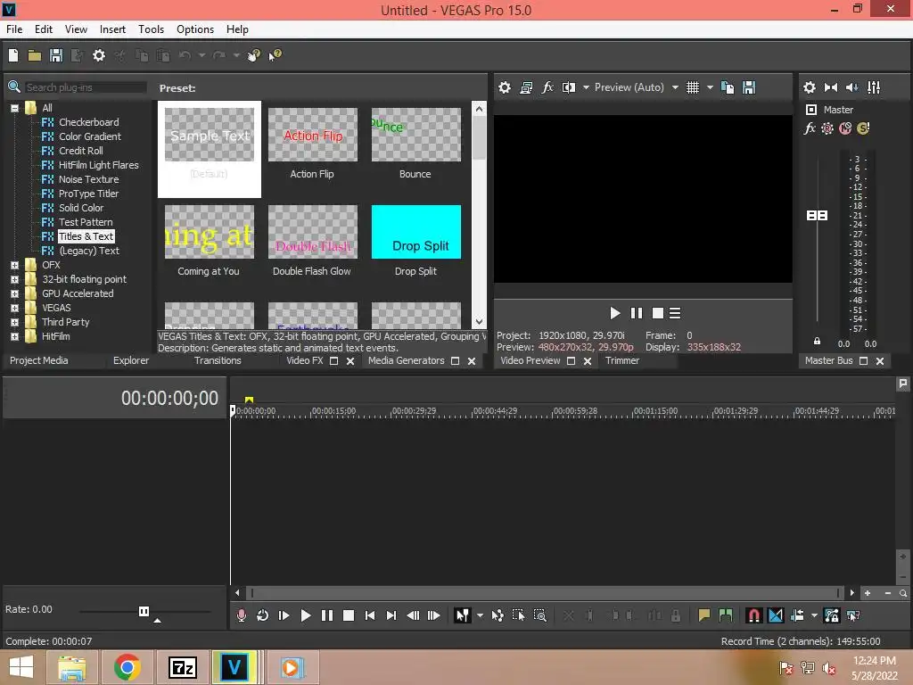Click the What's This Help icon
Viewport: 913px width, 685px height.
(275, 55)
